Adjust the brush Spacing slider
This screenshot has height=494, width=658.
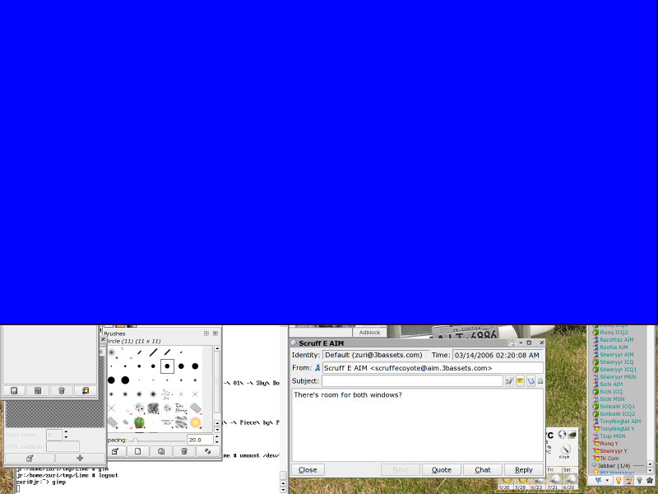tap(136, 440)
